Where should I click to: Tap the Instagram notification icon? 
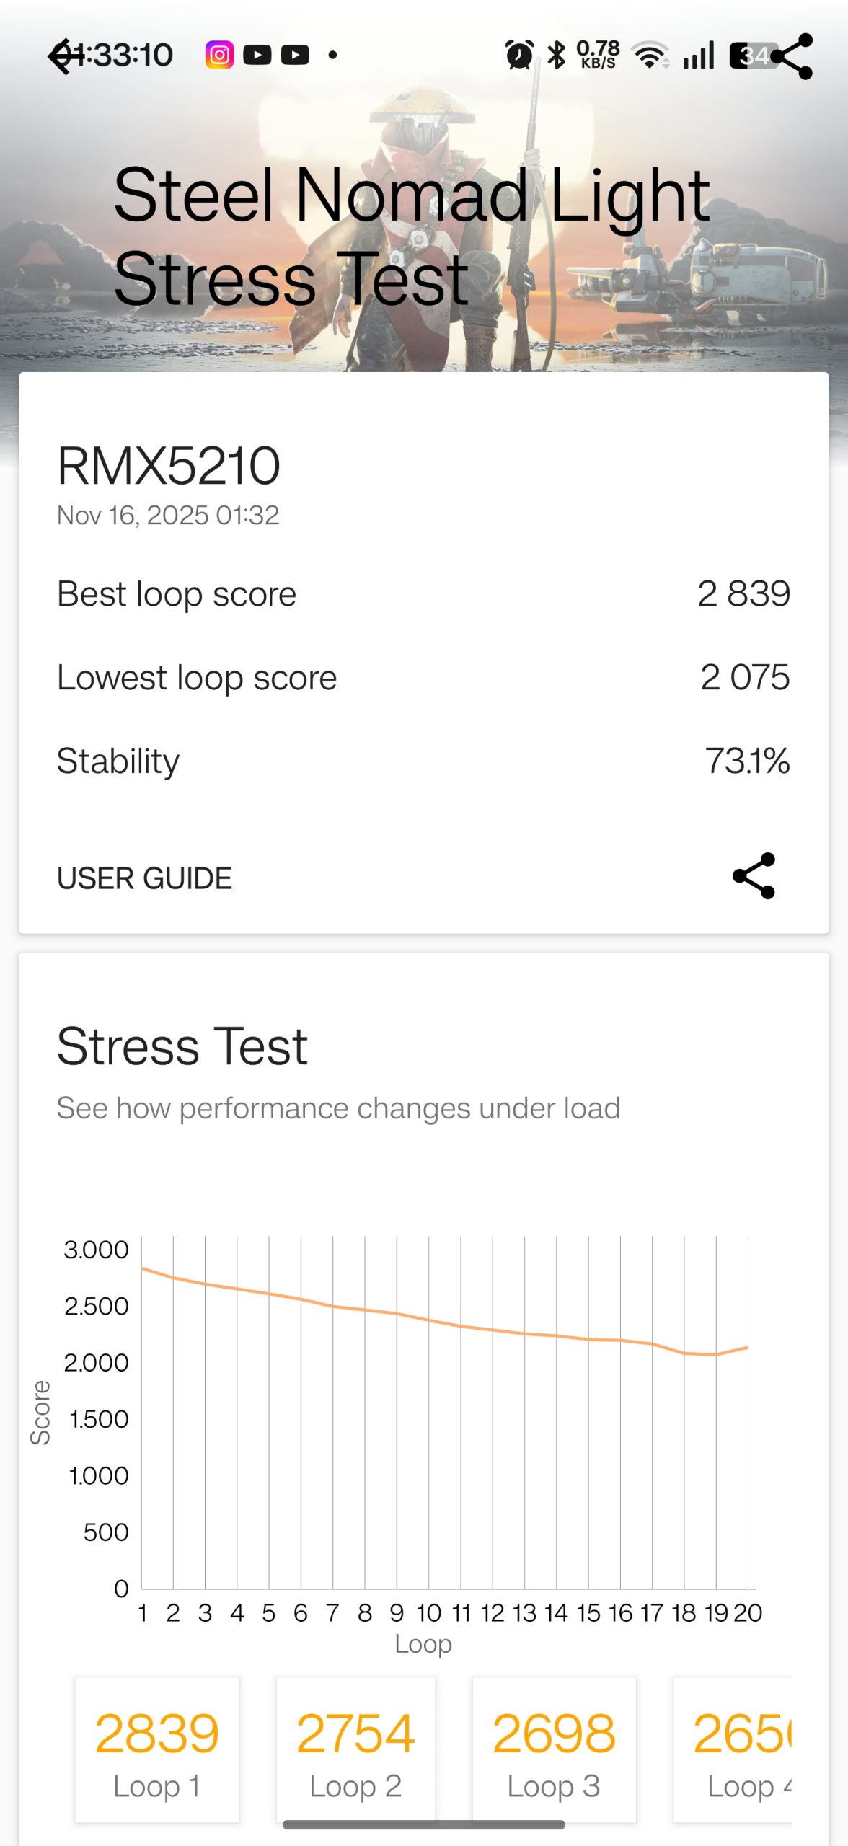[219, 55]
